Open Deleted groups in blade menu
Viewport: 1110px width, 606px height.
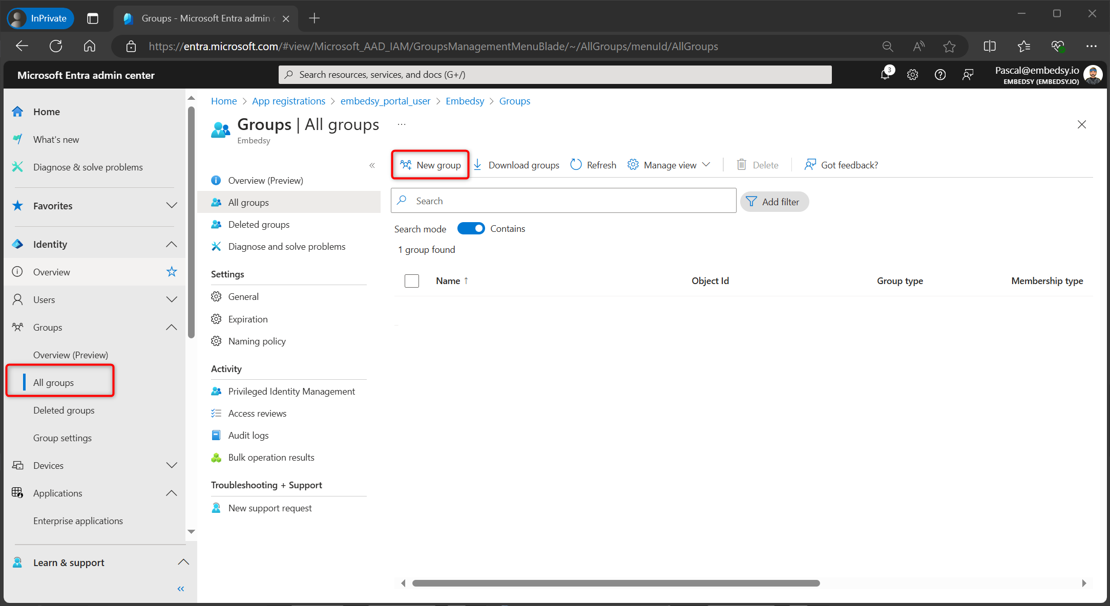click(x=259, y=225)
